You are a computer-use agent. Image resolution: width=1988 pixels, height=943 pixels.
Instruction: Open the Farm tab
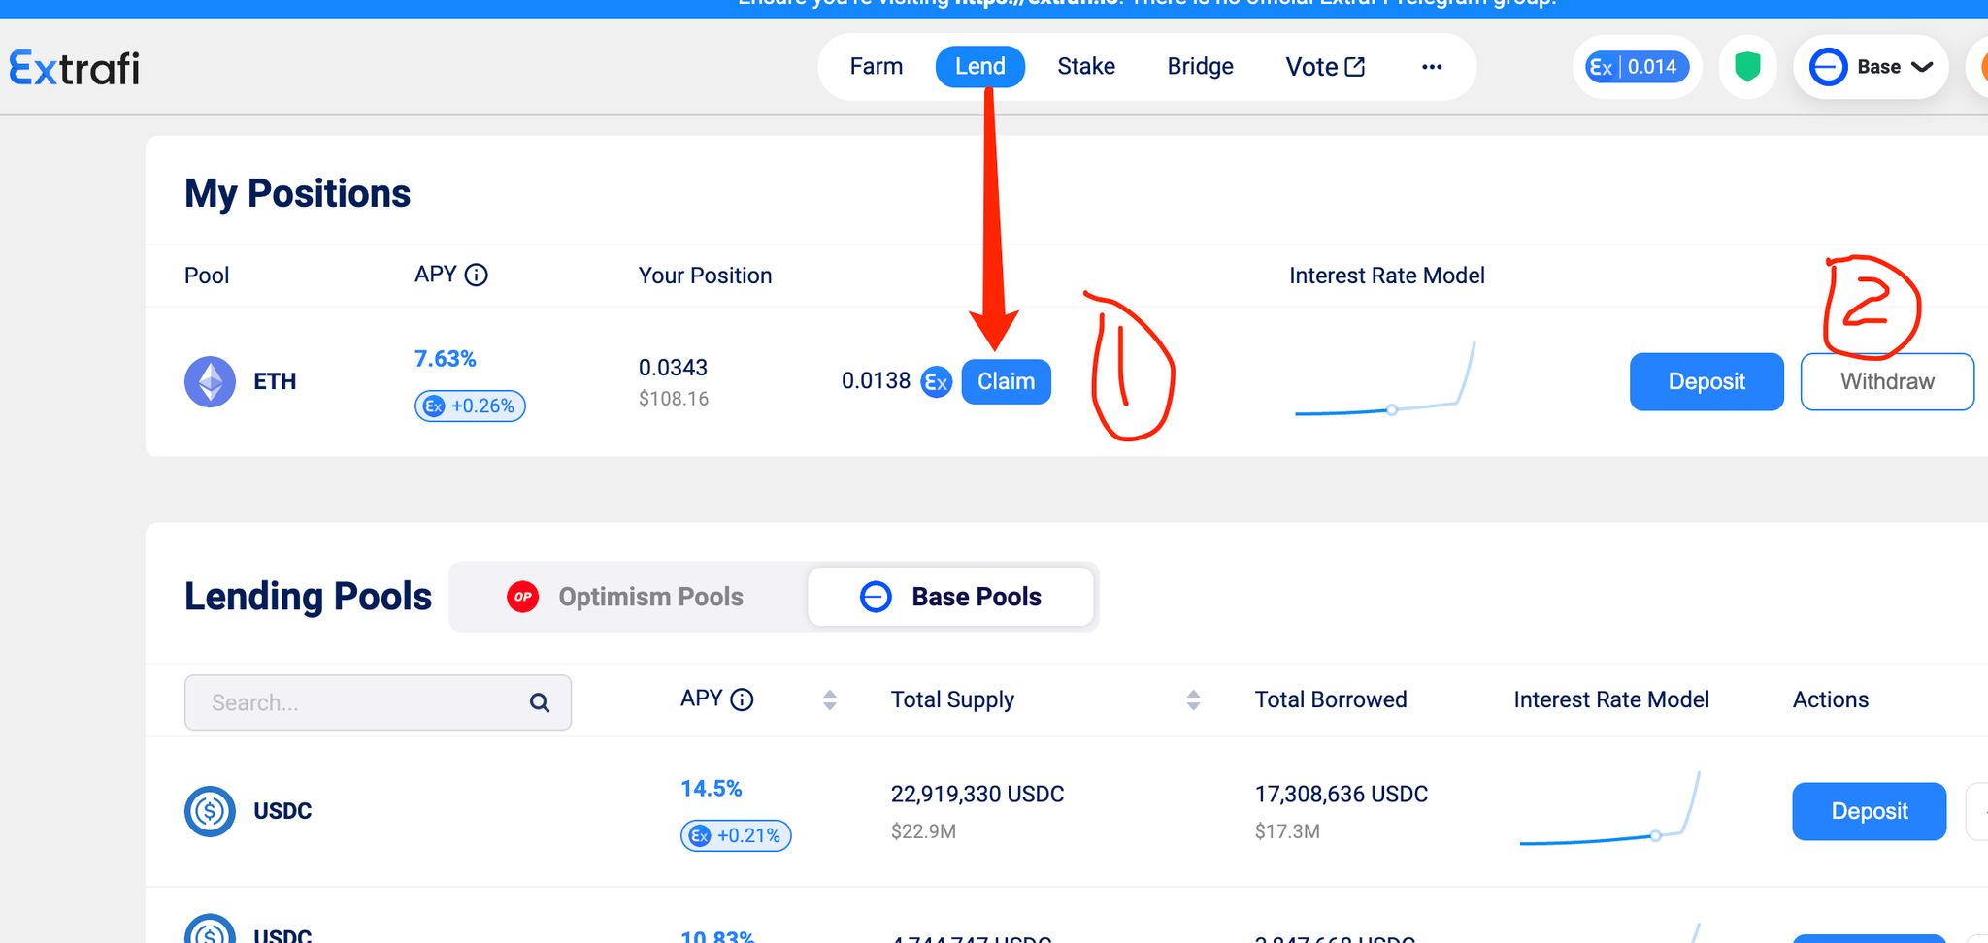click(876, 67)
